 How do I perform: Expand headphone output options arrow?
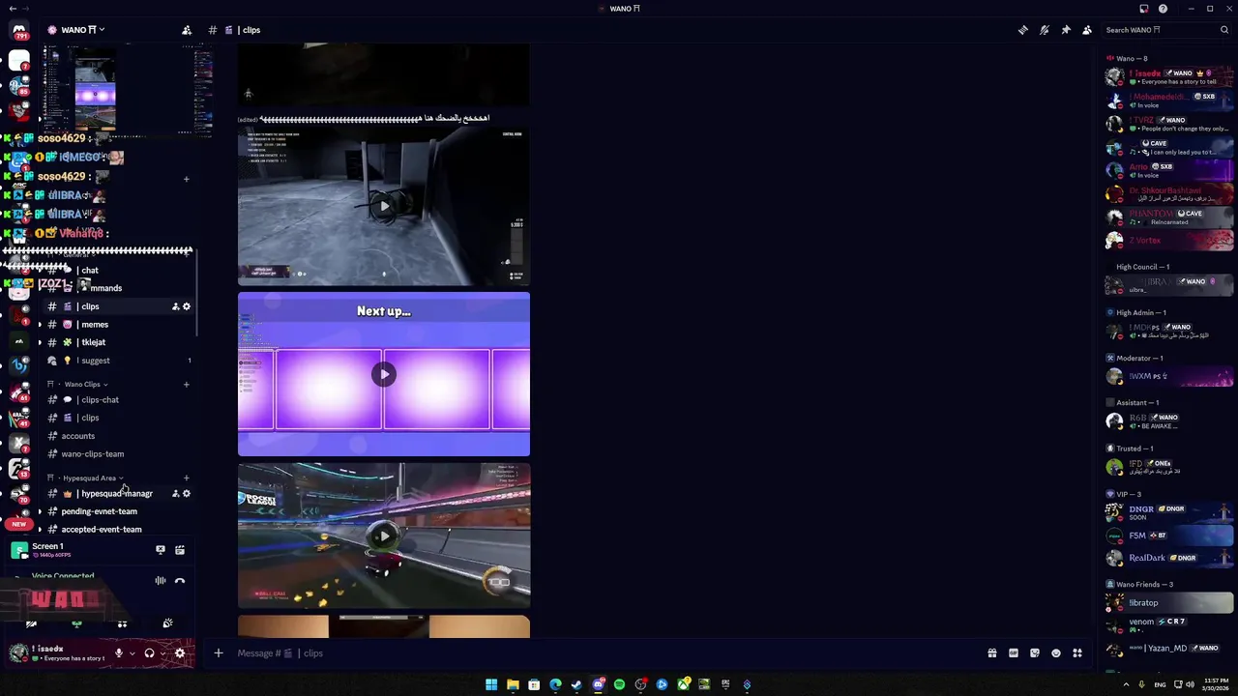tap(162, 653)
